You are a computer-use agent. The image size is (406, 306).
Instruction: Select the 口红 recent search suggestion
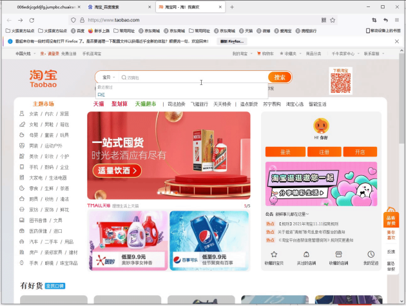[x=101, y=95]
